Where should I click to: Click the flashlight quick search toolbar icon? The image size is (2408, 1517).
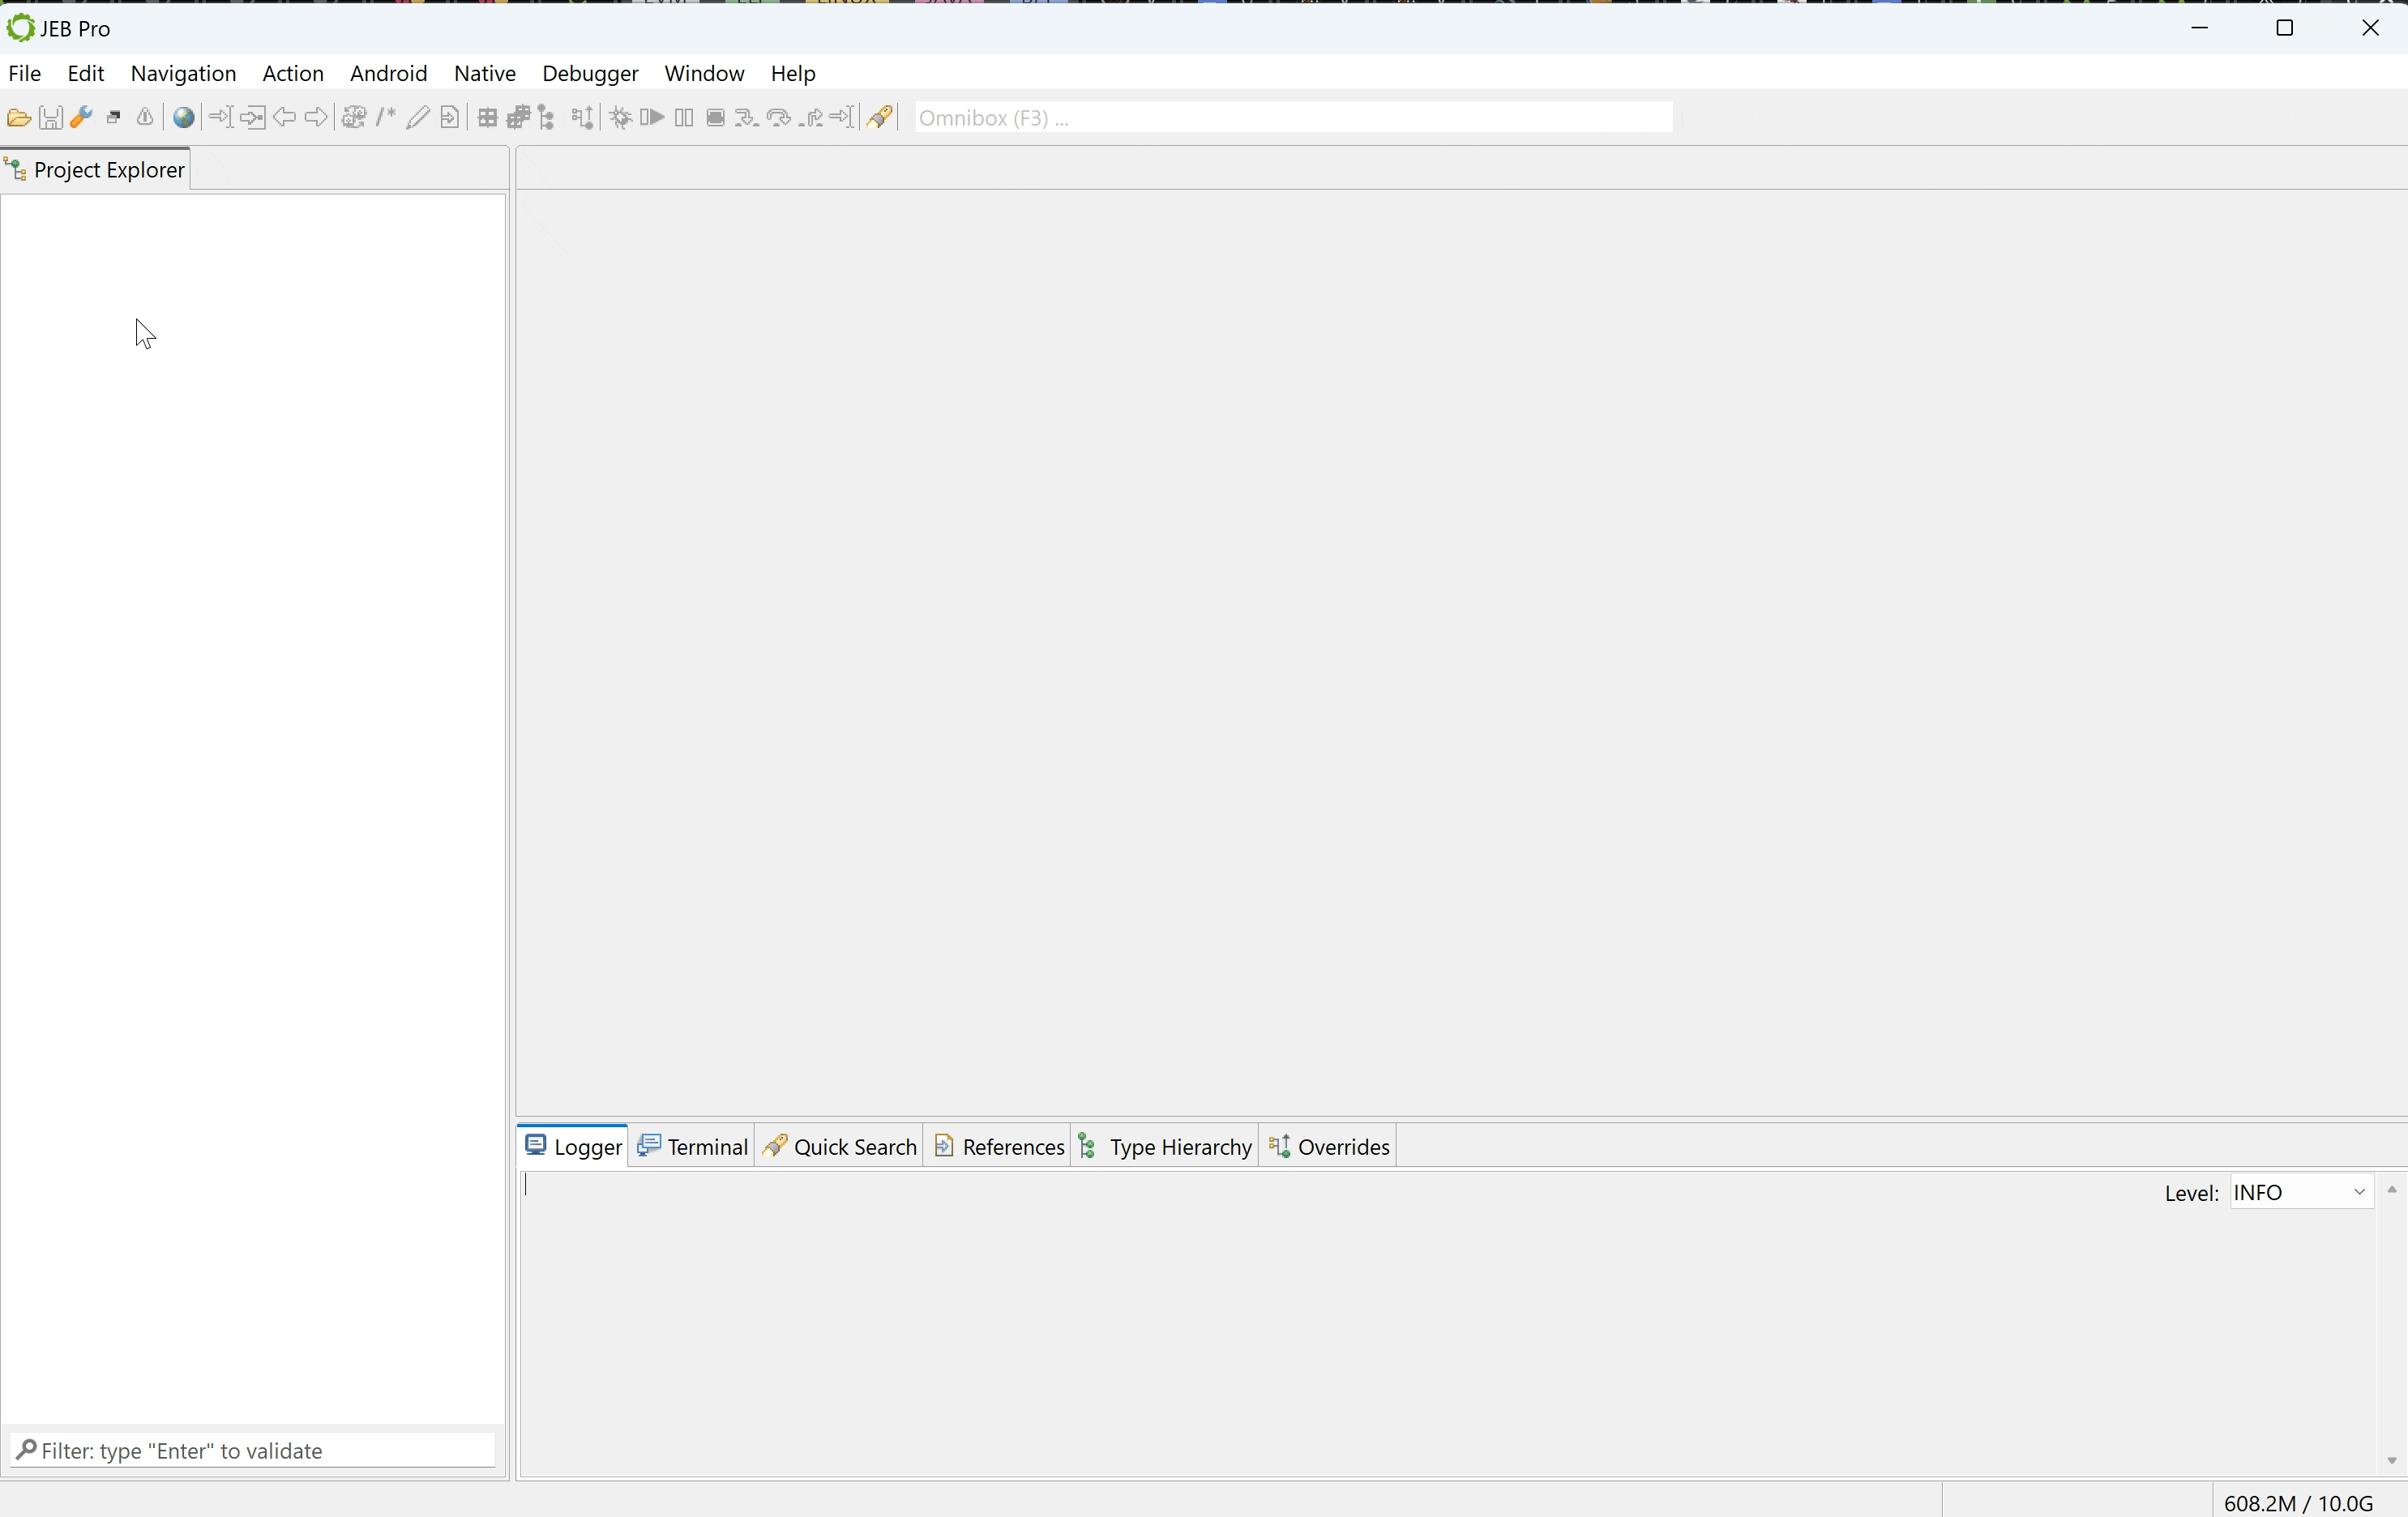coord(881,118)
